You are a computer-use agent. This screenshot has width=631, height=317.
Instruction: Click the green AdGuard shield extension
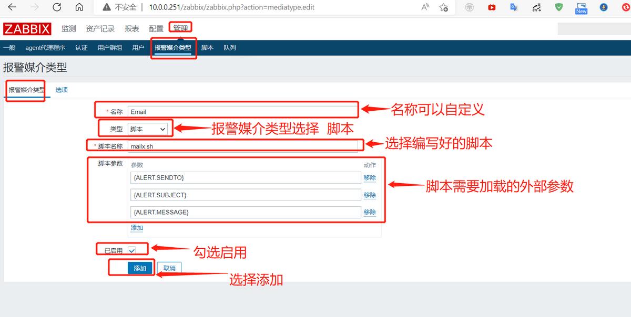point(559,8)
